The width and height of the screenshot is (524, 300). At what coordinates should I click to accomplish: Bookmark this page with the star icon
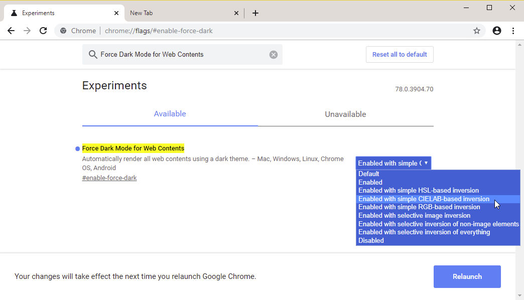coord(476,31)
